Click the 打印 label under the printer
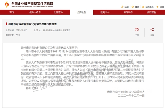165x108 pixels. [137, 35]
